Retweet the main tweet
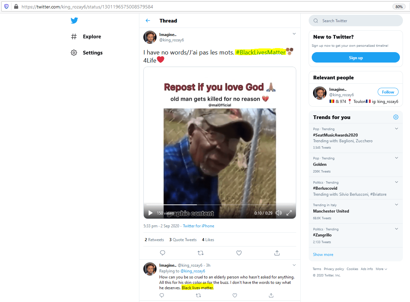 (201, 253)
